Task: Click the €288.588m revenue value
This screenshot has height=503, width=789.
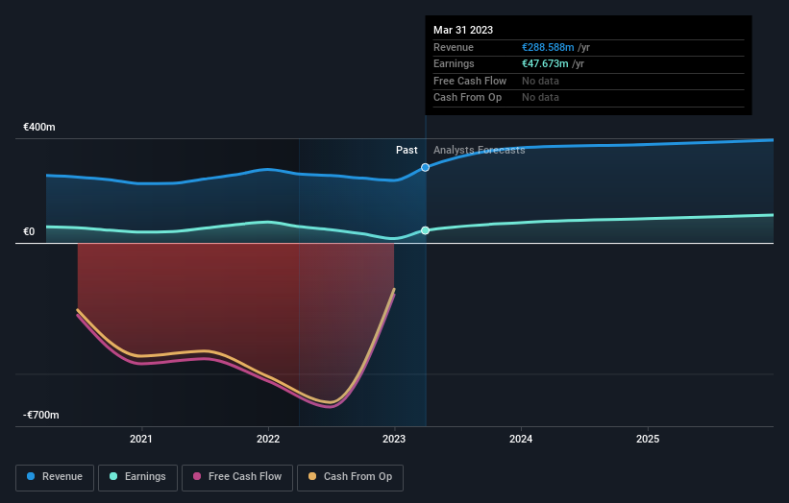Action: tap(548, 47)
